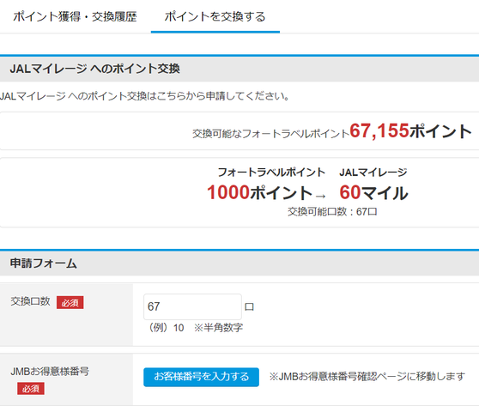The width and height of the screenshot is (479, 412).
Task: Click the 交換口数 field label
Action: pyautogui.click(x=30, y=301)
